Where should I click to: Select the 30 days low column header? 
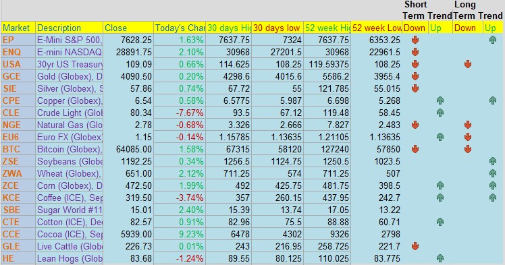[x=277, y=28]
